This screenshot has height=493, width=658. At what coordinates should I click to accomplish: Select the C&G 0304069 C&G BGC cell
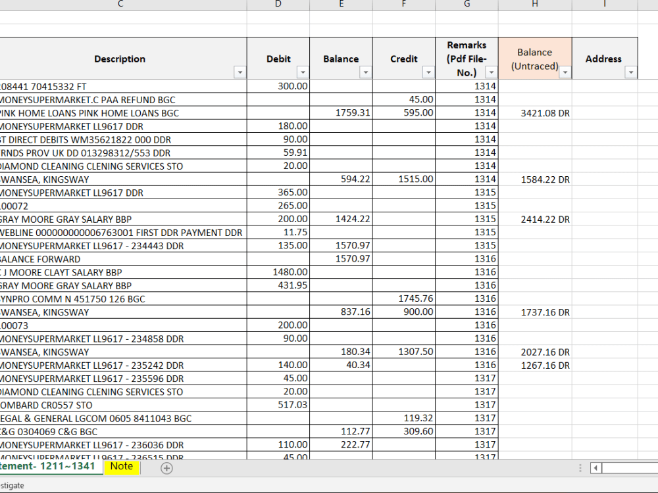pyautogui.click(x=123, y=431)
